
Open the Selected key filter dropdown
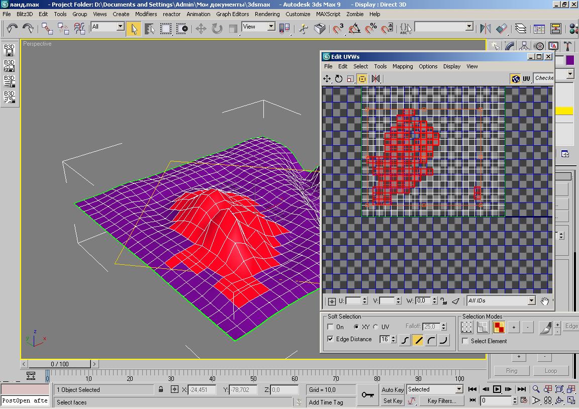pos(458,389)
